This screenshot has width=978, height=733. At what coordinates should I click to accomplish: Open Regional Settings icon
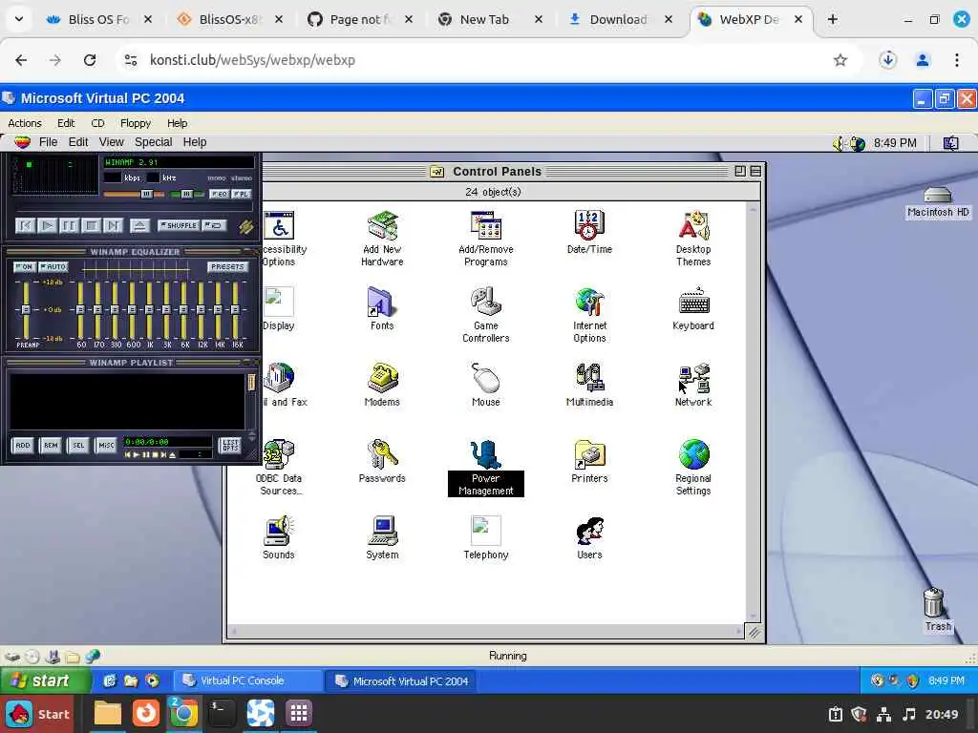tap(693, 468)
